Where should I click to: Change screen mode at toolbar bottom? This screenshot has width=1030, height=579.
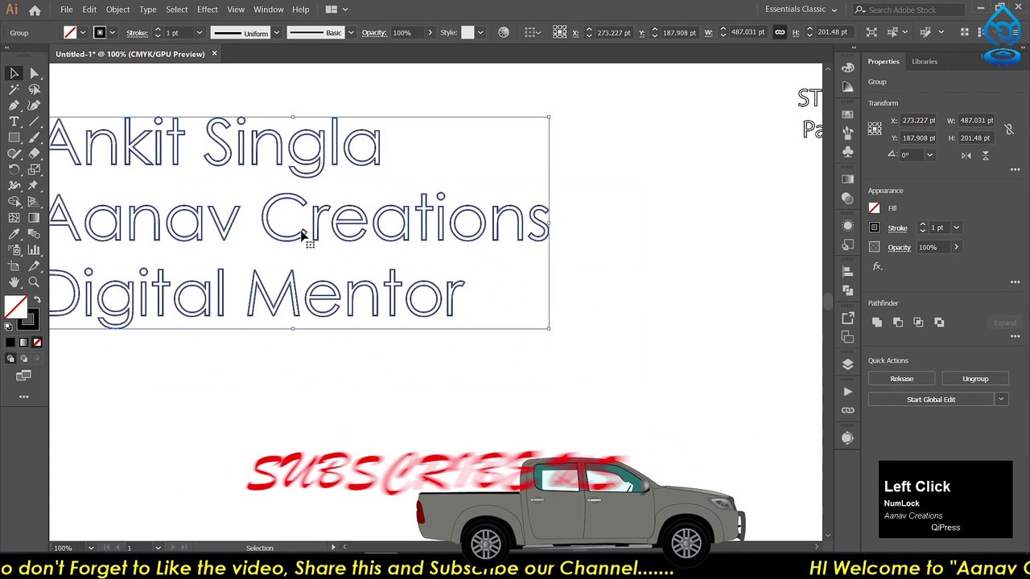[x=23, y=376]
